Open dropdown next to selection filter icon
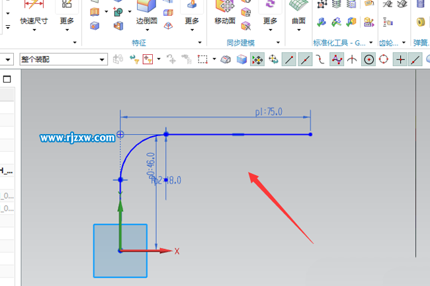Viewport: 430px width, 286px height. click(159, 59)
